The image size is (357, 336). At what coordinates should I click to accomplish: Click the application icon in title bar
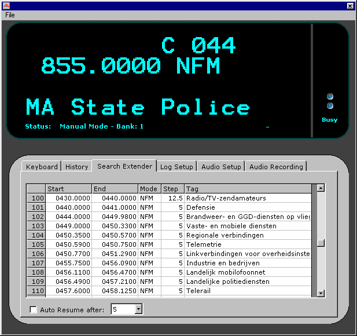pos(6,6)
